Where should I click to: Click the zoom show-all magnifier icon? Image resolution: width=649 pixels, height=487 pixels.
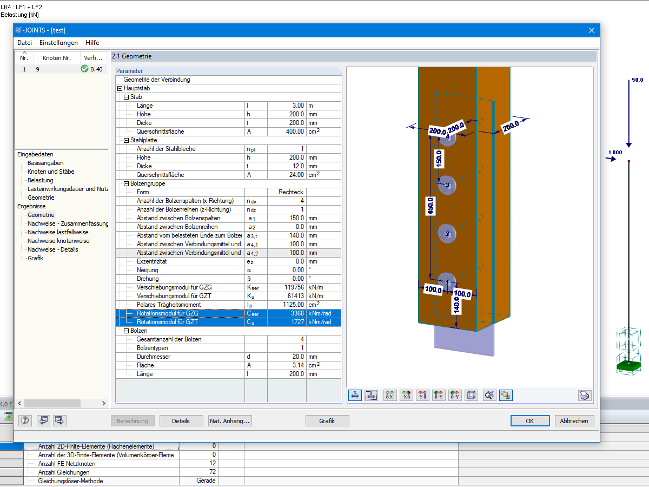pos(489,396)
